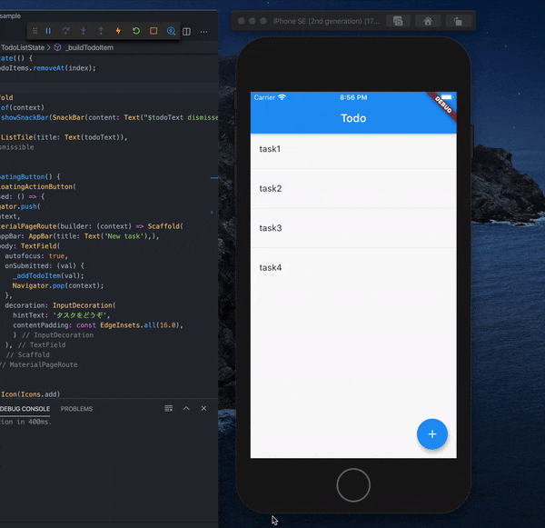
Task: Click the Step Out debug icon
Action: pos(101,31)
